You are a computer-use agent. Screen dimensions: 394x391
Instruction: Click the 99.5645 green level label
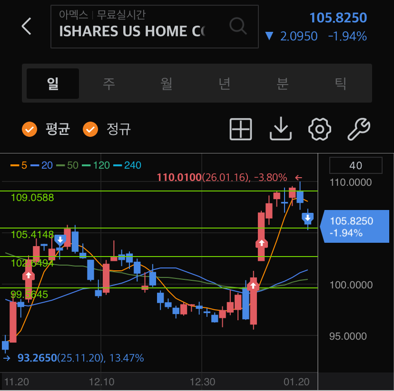coord(30,295)
